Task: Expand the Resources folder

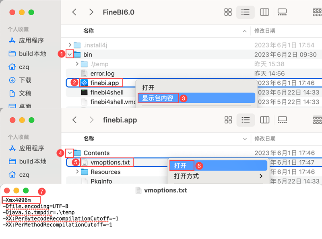Action: pos(77,172)
